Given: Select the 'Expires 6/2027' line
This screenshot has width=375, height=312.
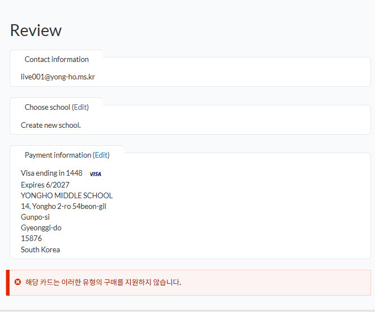Looking at the screenshot, I should (x=45, y=184).
